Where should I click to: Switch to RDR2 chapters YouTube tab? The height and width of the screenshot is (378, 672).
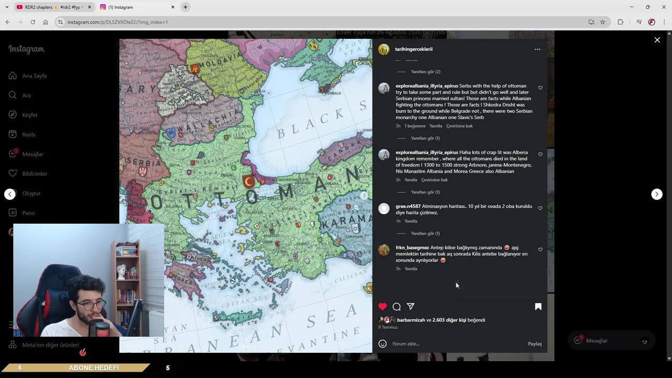[52, 7]
